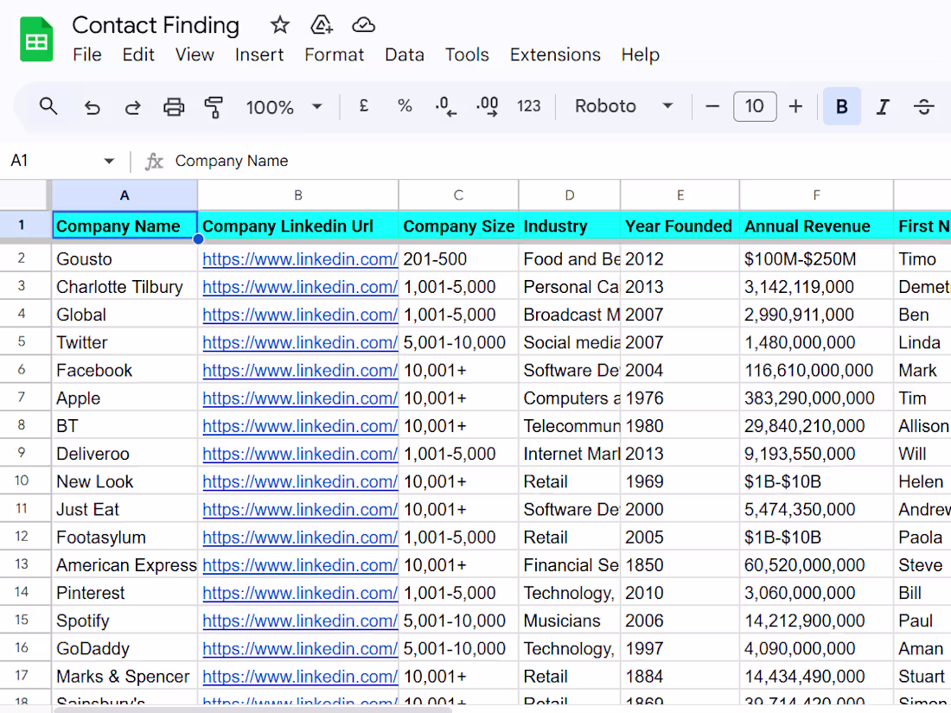Check the cloud save status icon
The width and height of the screenshot is (951, 713).
click(x=363, y=25)
